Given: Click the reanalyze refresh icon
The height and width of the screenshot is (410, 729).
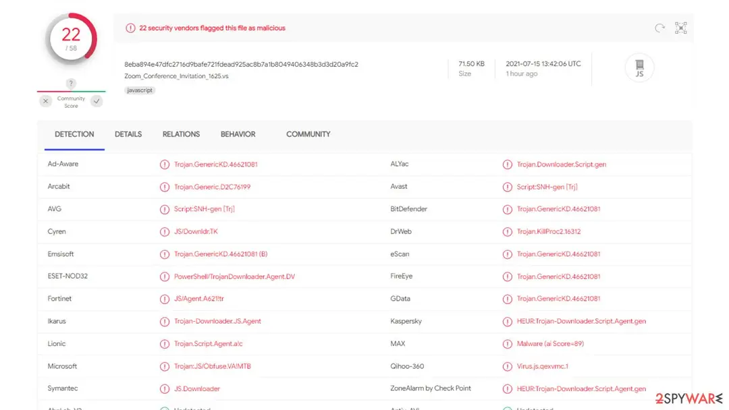Looking at the screenshot, I should click(x=659, y=28).
